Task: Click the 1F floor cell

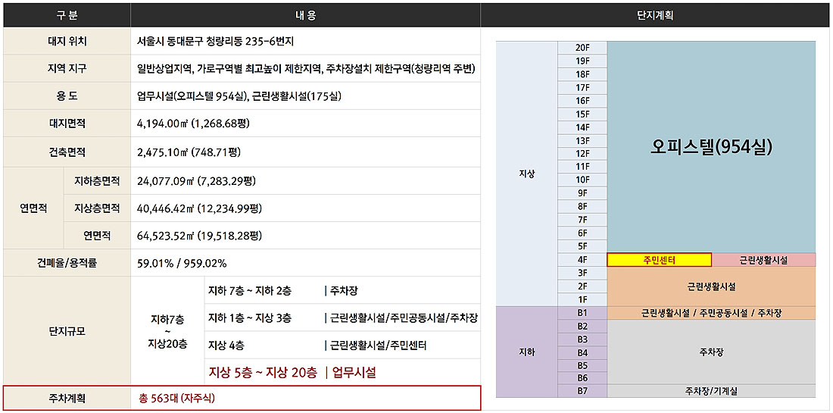Action: tap(582, 299)
